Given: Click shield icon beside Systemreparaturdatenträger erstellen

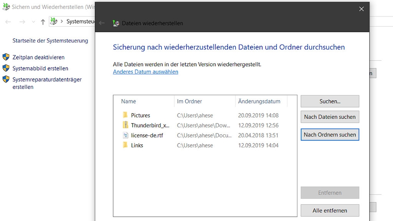Looking at the screenshot, I should click(x=6, y=79).
